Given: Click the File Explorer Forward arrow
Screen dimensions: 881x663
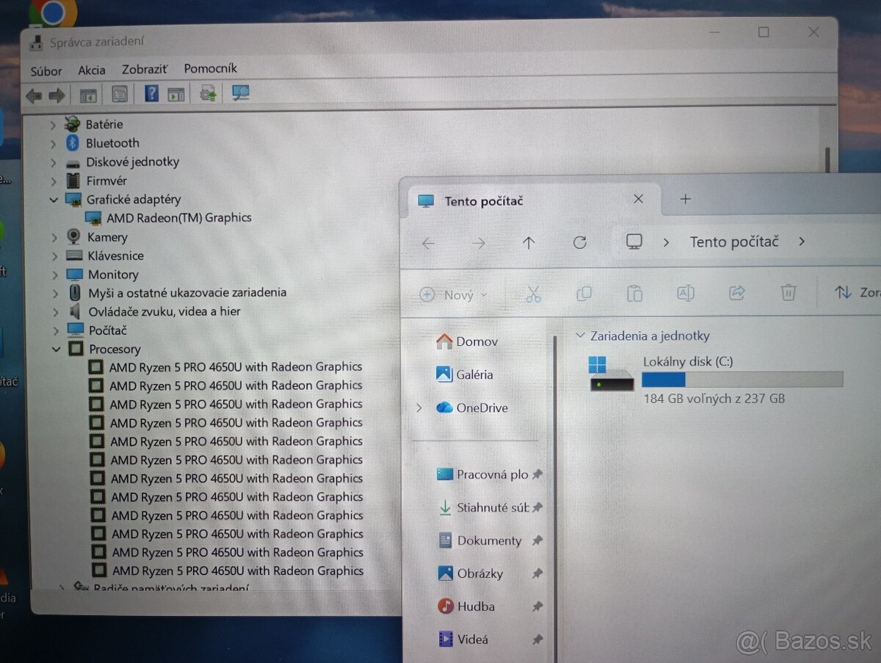Looking at the screenshot, I should [x=479, y=243].
